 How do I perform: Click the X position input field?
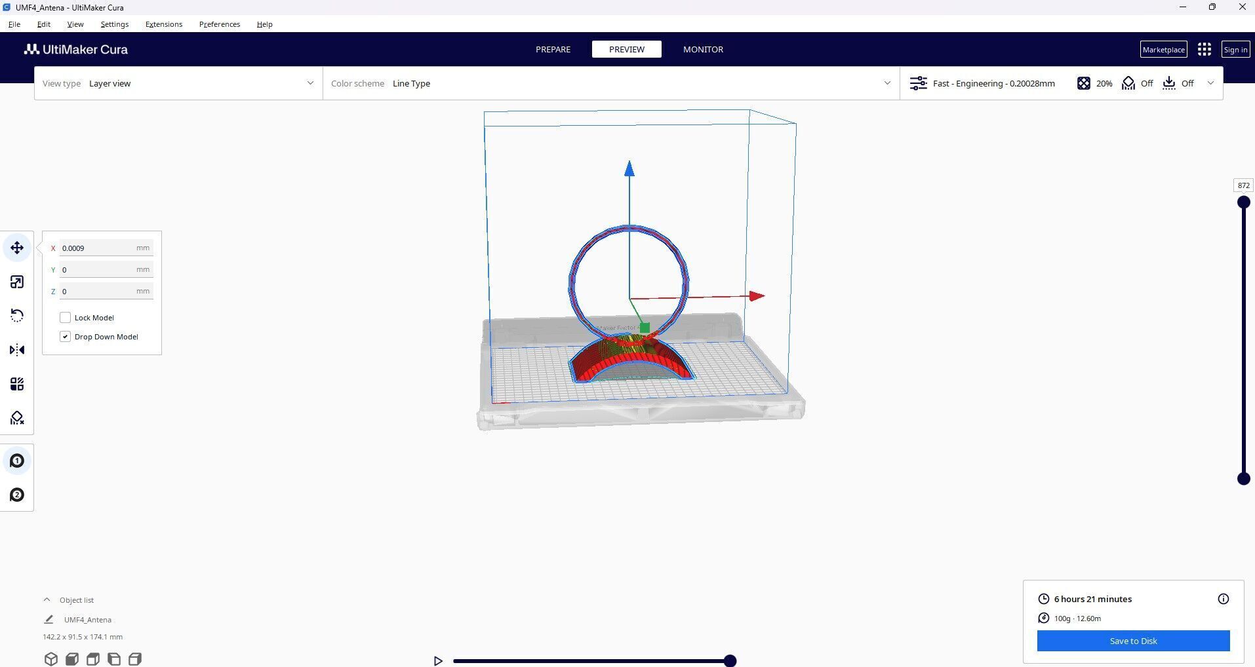[106, 248]
